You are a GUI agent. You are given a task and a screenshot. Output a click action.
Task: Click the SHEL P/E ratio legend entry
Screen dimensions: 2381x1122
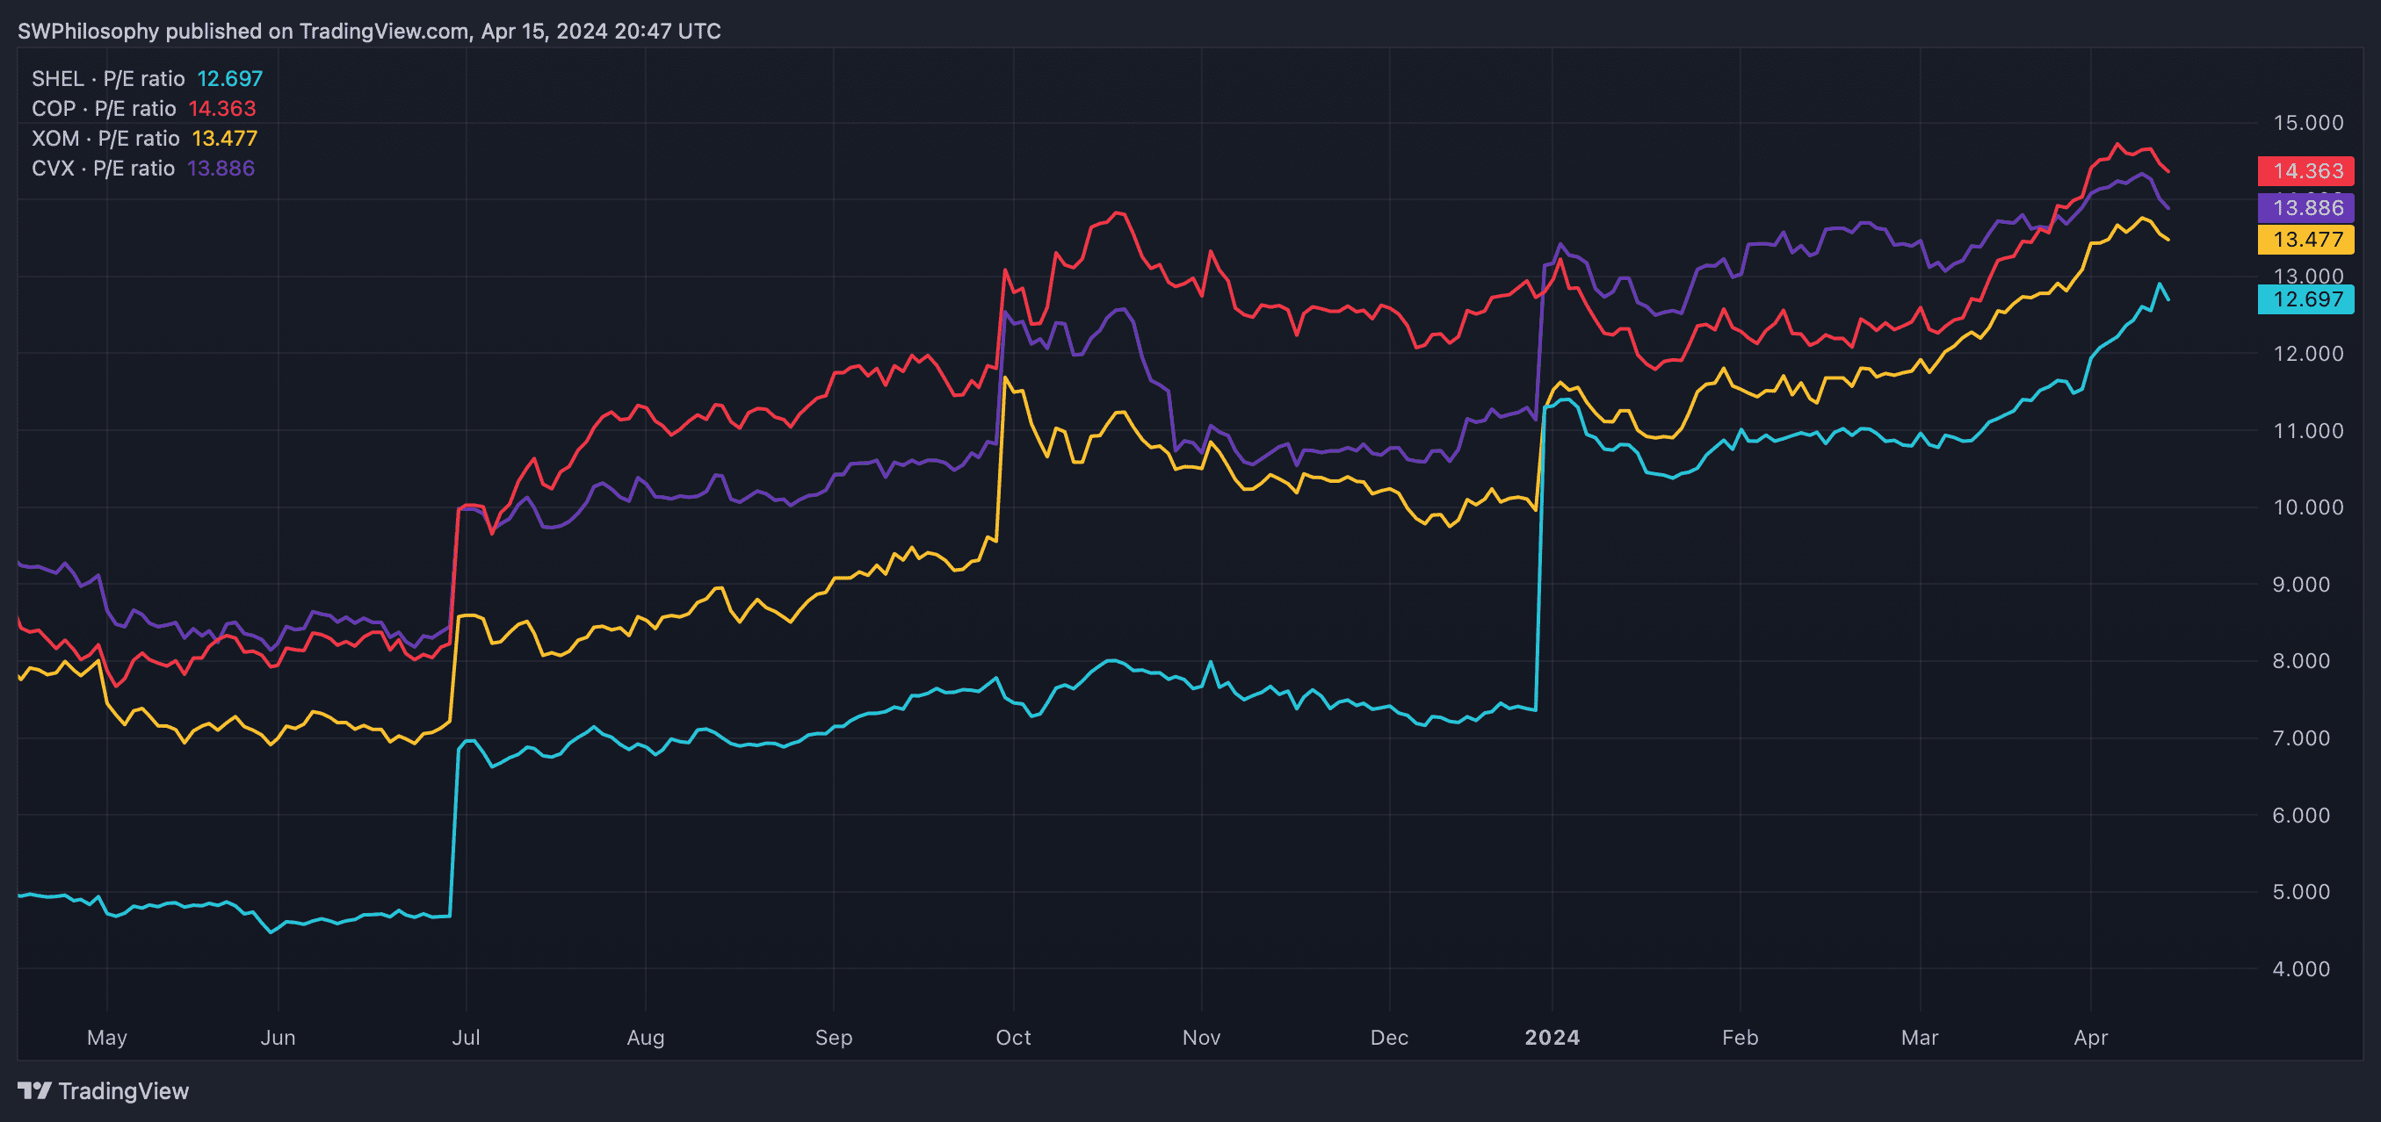point(107,78)
